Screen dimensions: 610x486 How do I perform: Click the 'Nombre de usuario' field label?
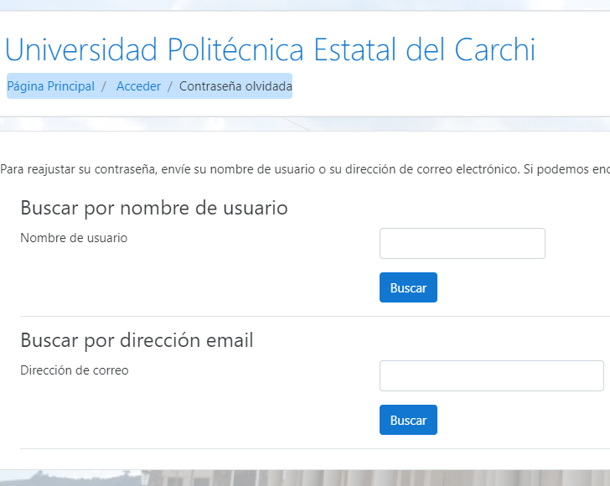pos(74,238)
